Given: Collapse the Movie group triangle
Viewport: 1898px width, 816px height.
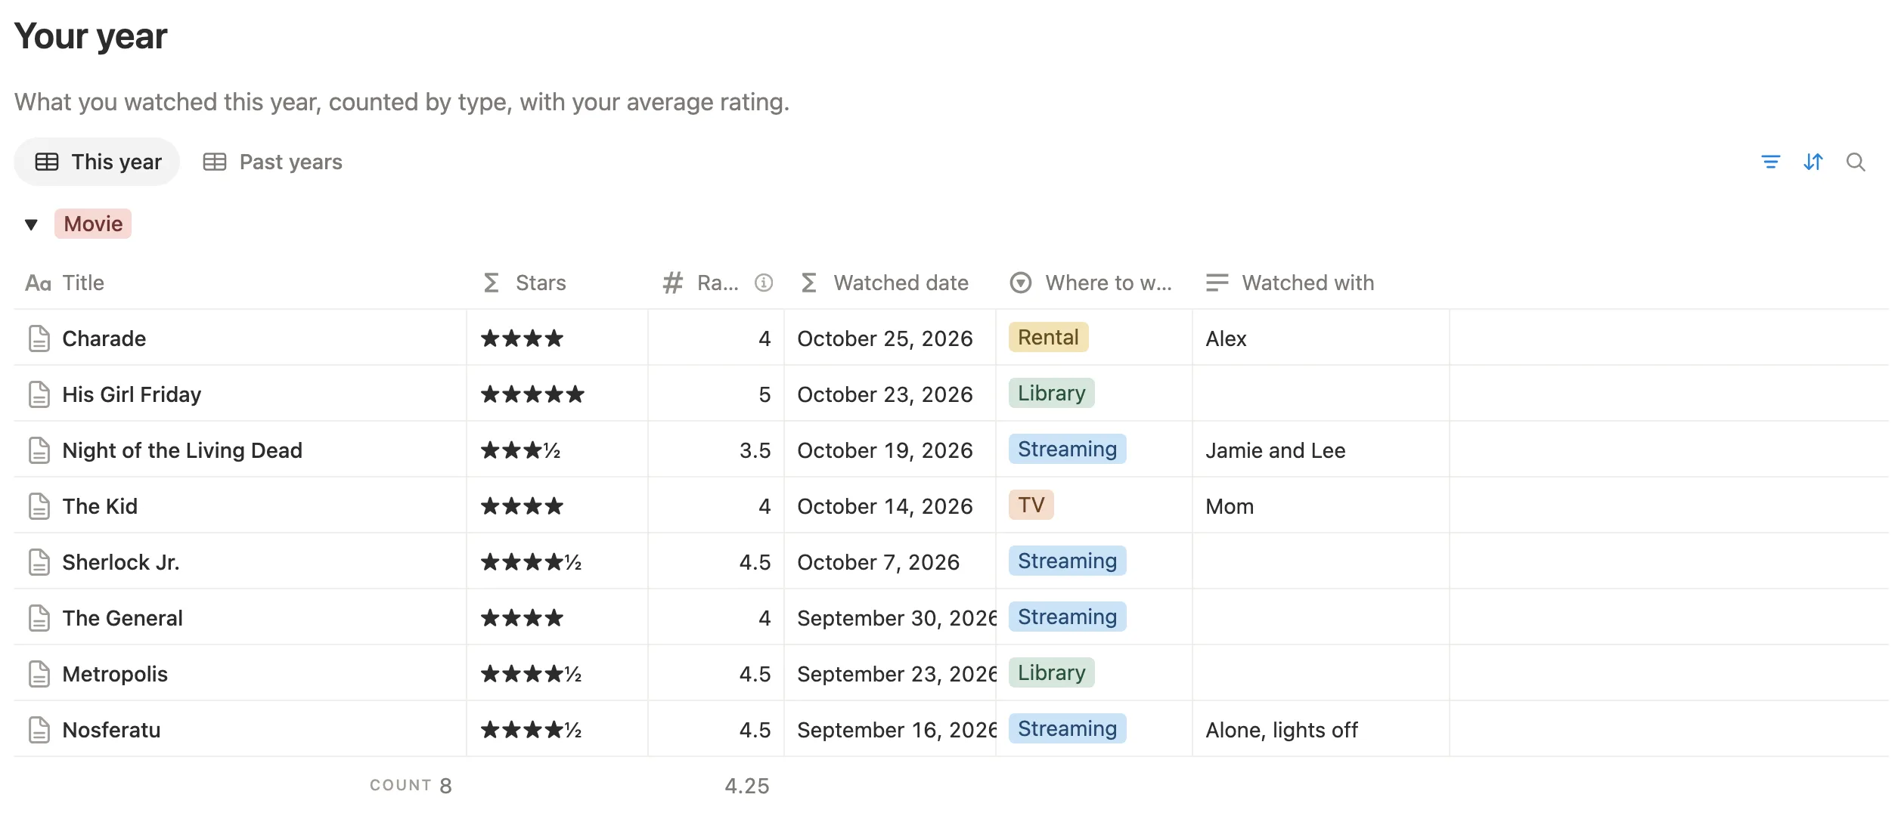Looking at the screenshot, I should point(31,224).
